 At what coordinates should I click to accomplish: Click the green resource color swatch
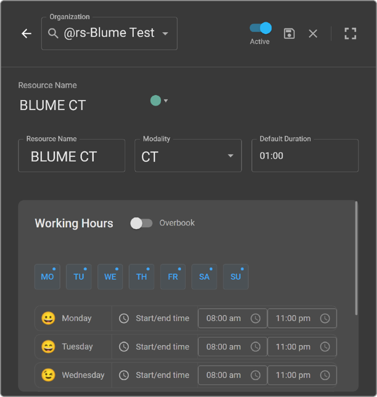coord(156,101)
